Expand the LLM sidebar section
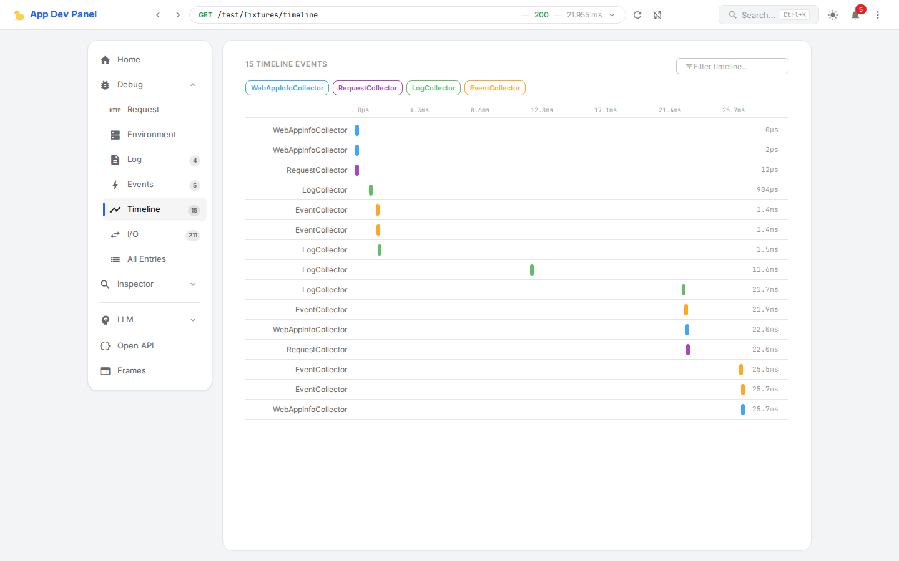 click(193, 320)
